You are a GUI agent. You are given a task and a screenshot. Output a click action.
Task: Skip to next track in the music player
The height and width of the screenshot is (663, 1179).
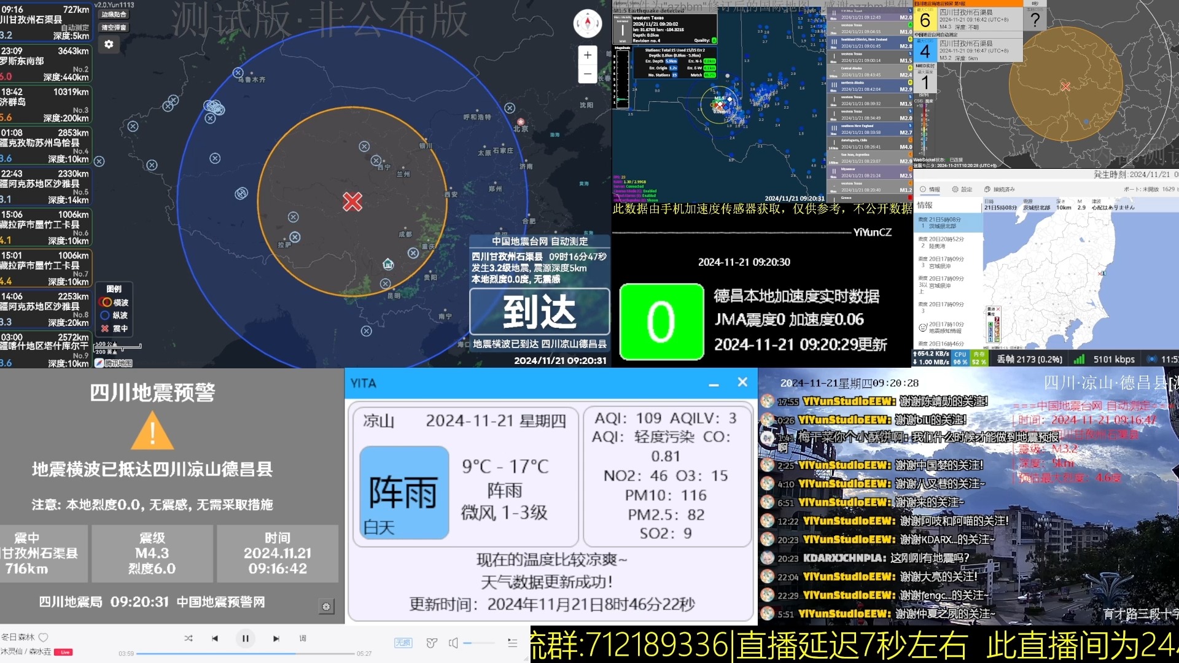tap(276, 638)
